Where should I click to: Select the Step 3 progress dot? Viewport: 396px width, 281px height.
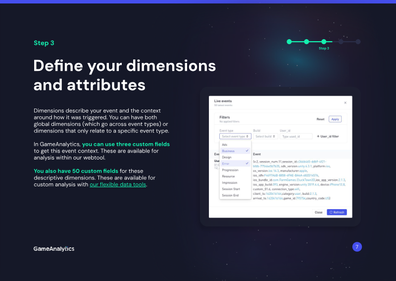324,42
